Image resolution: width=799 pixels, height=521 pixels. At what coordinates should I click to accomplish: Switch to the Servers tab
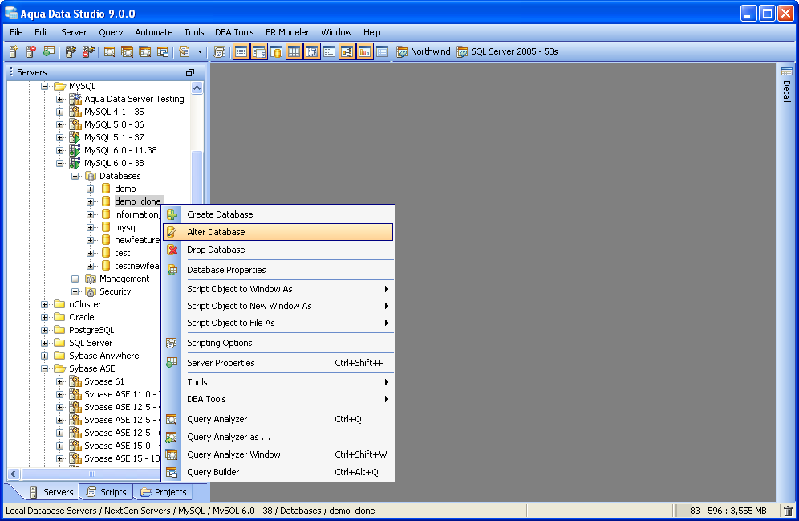point(51,492)
